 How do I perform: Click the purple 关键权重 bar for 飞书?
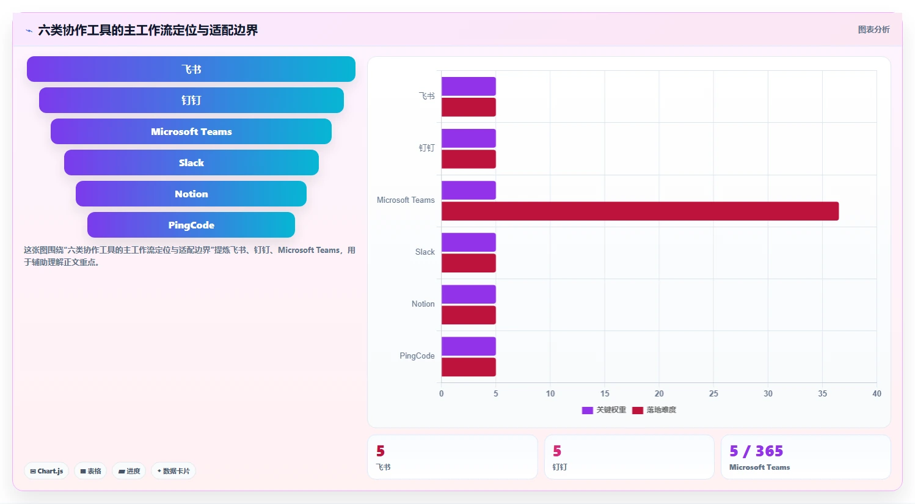click(468, 86)
